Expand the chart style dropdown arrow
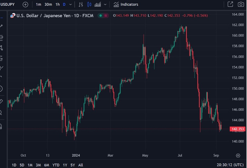 [105, 4]
